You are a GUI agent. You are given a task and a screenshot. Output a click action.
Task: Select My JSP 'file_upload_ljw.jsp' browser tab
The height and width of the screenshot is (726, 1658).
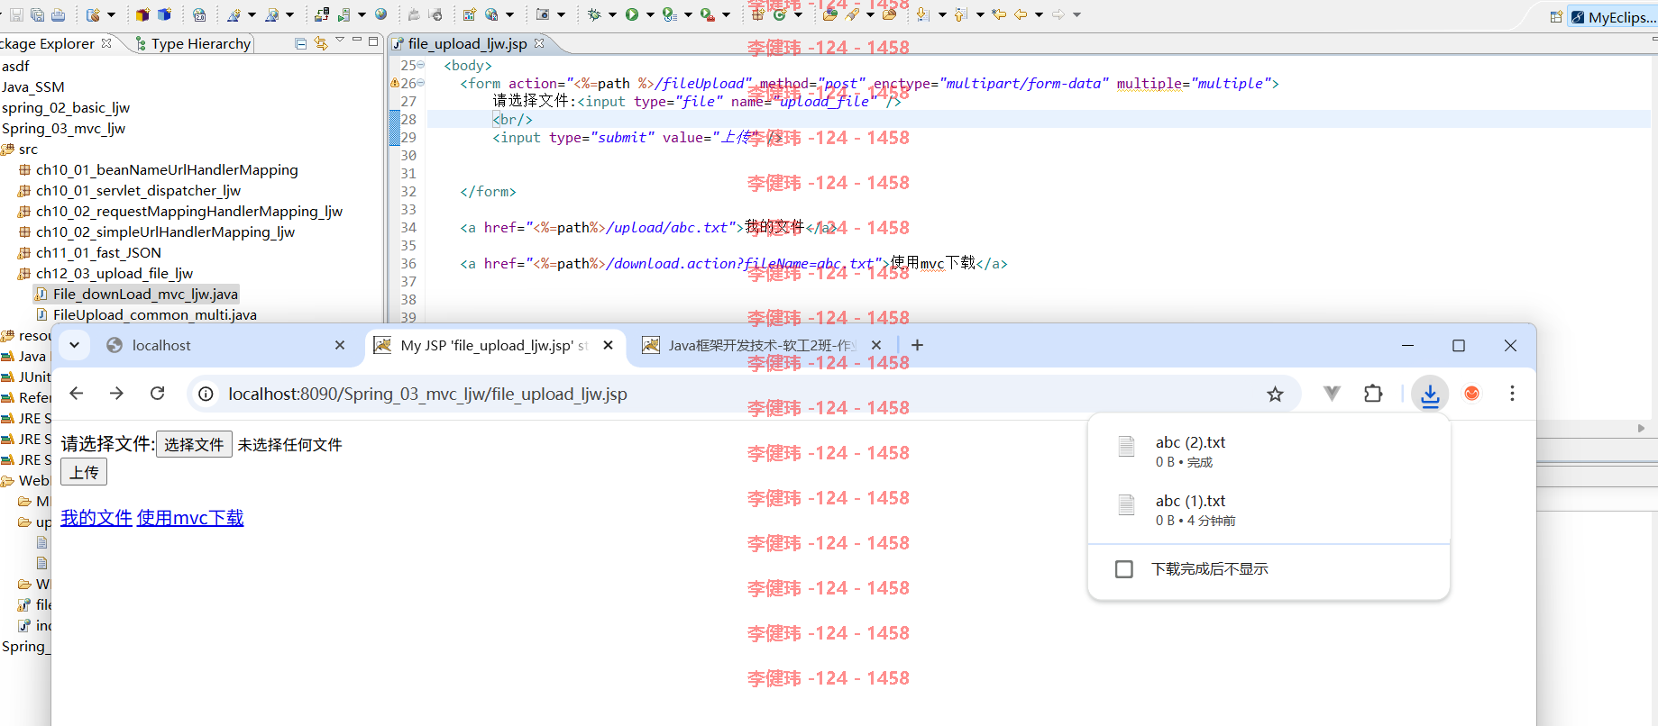(494, 346)
